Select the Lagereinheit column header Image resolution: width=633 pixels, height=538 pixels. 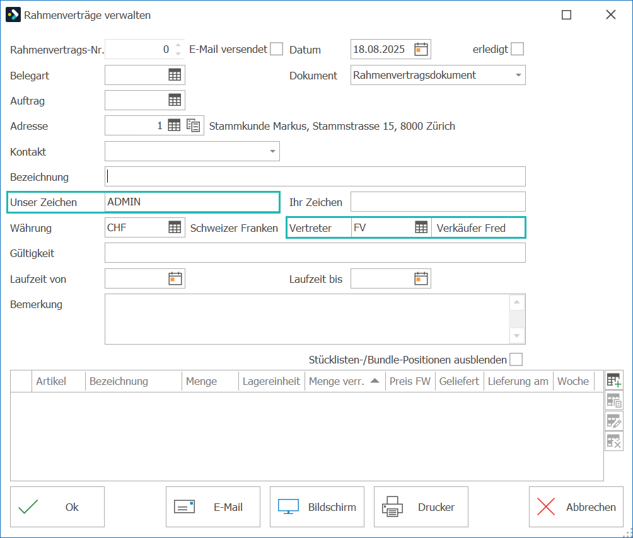(271, 381)
